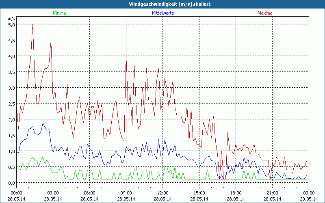Click the 21:00 time axis label

point(272,193)
